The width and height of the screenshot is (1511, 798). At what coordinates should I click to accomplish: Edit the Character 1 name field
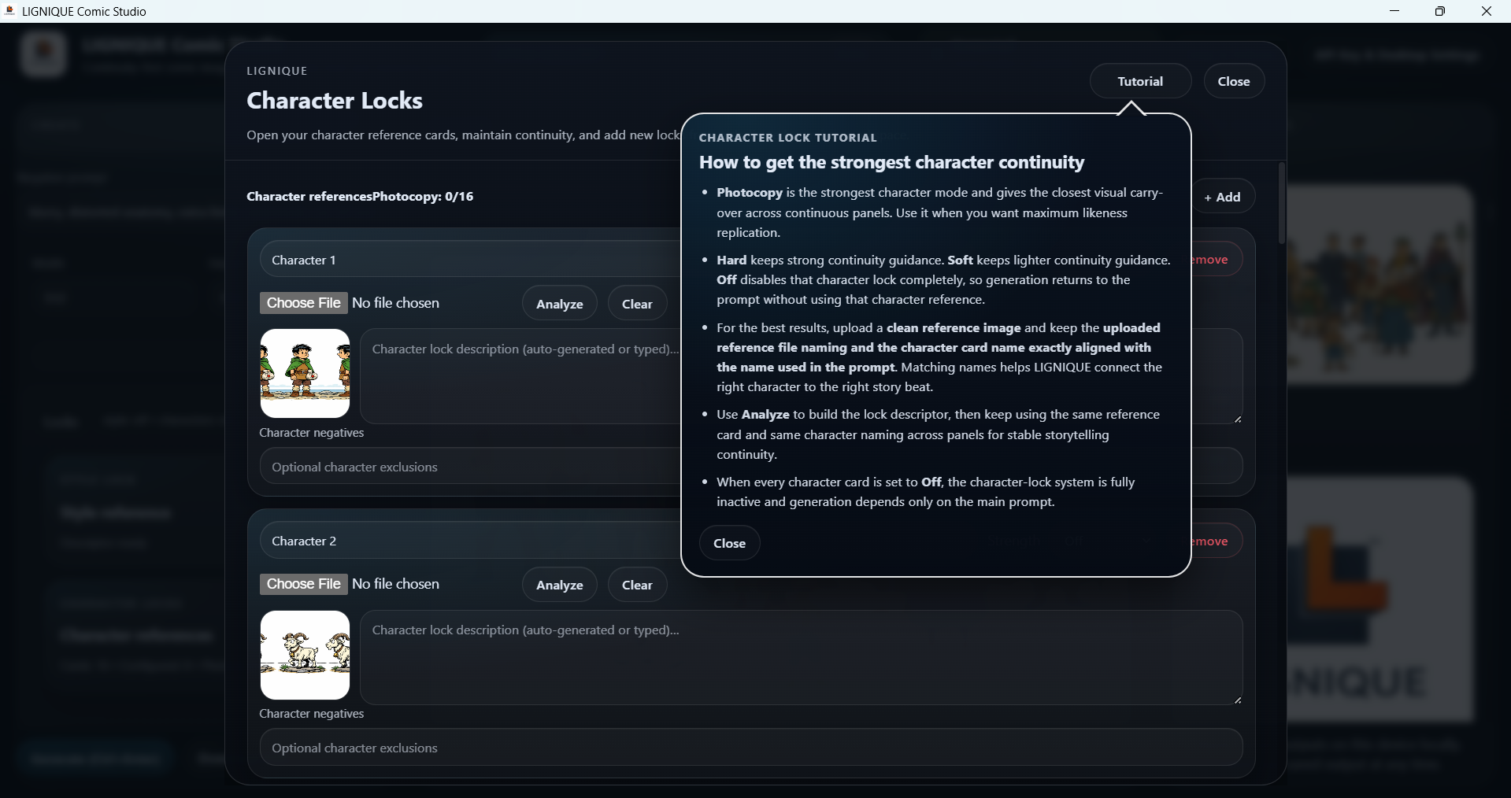[469, 260]
